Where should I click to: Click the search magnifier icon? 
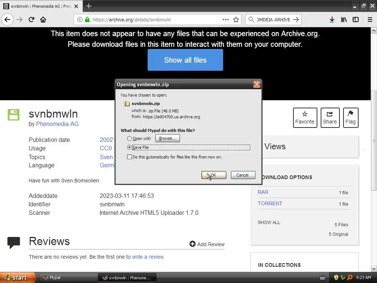251,20
